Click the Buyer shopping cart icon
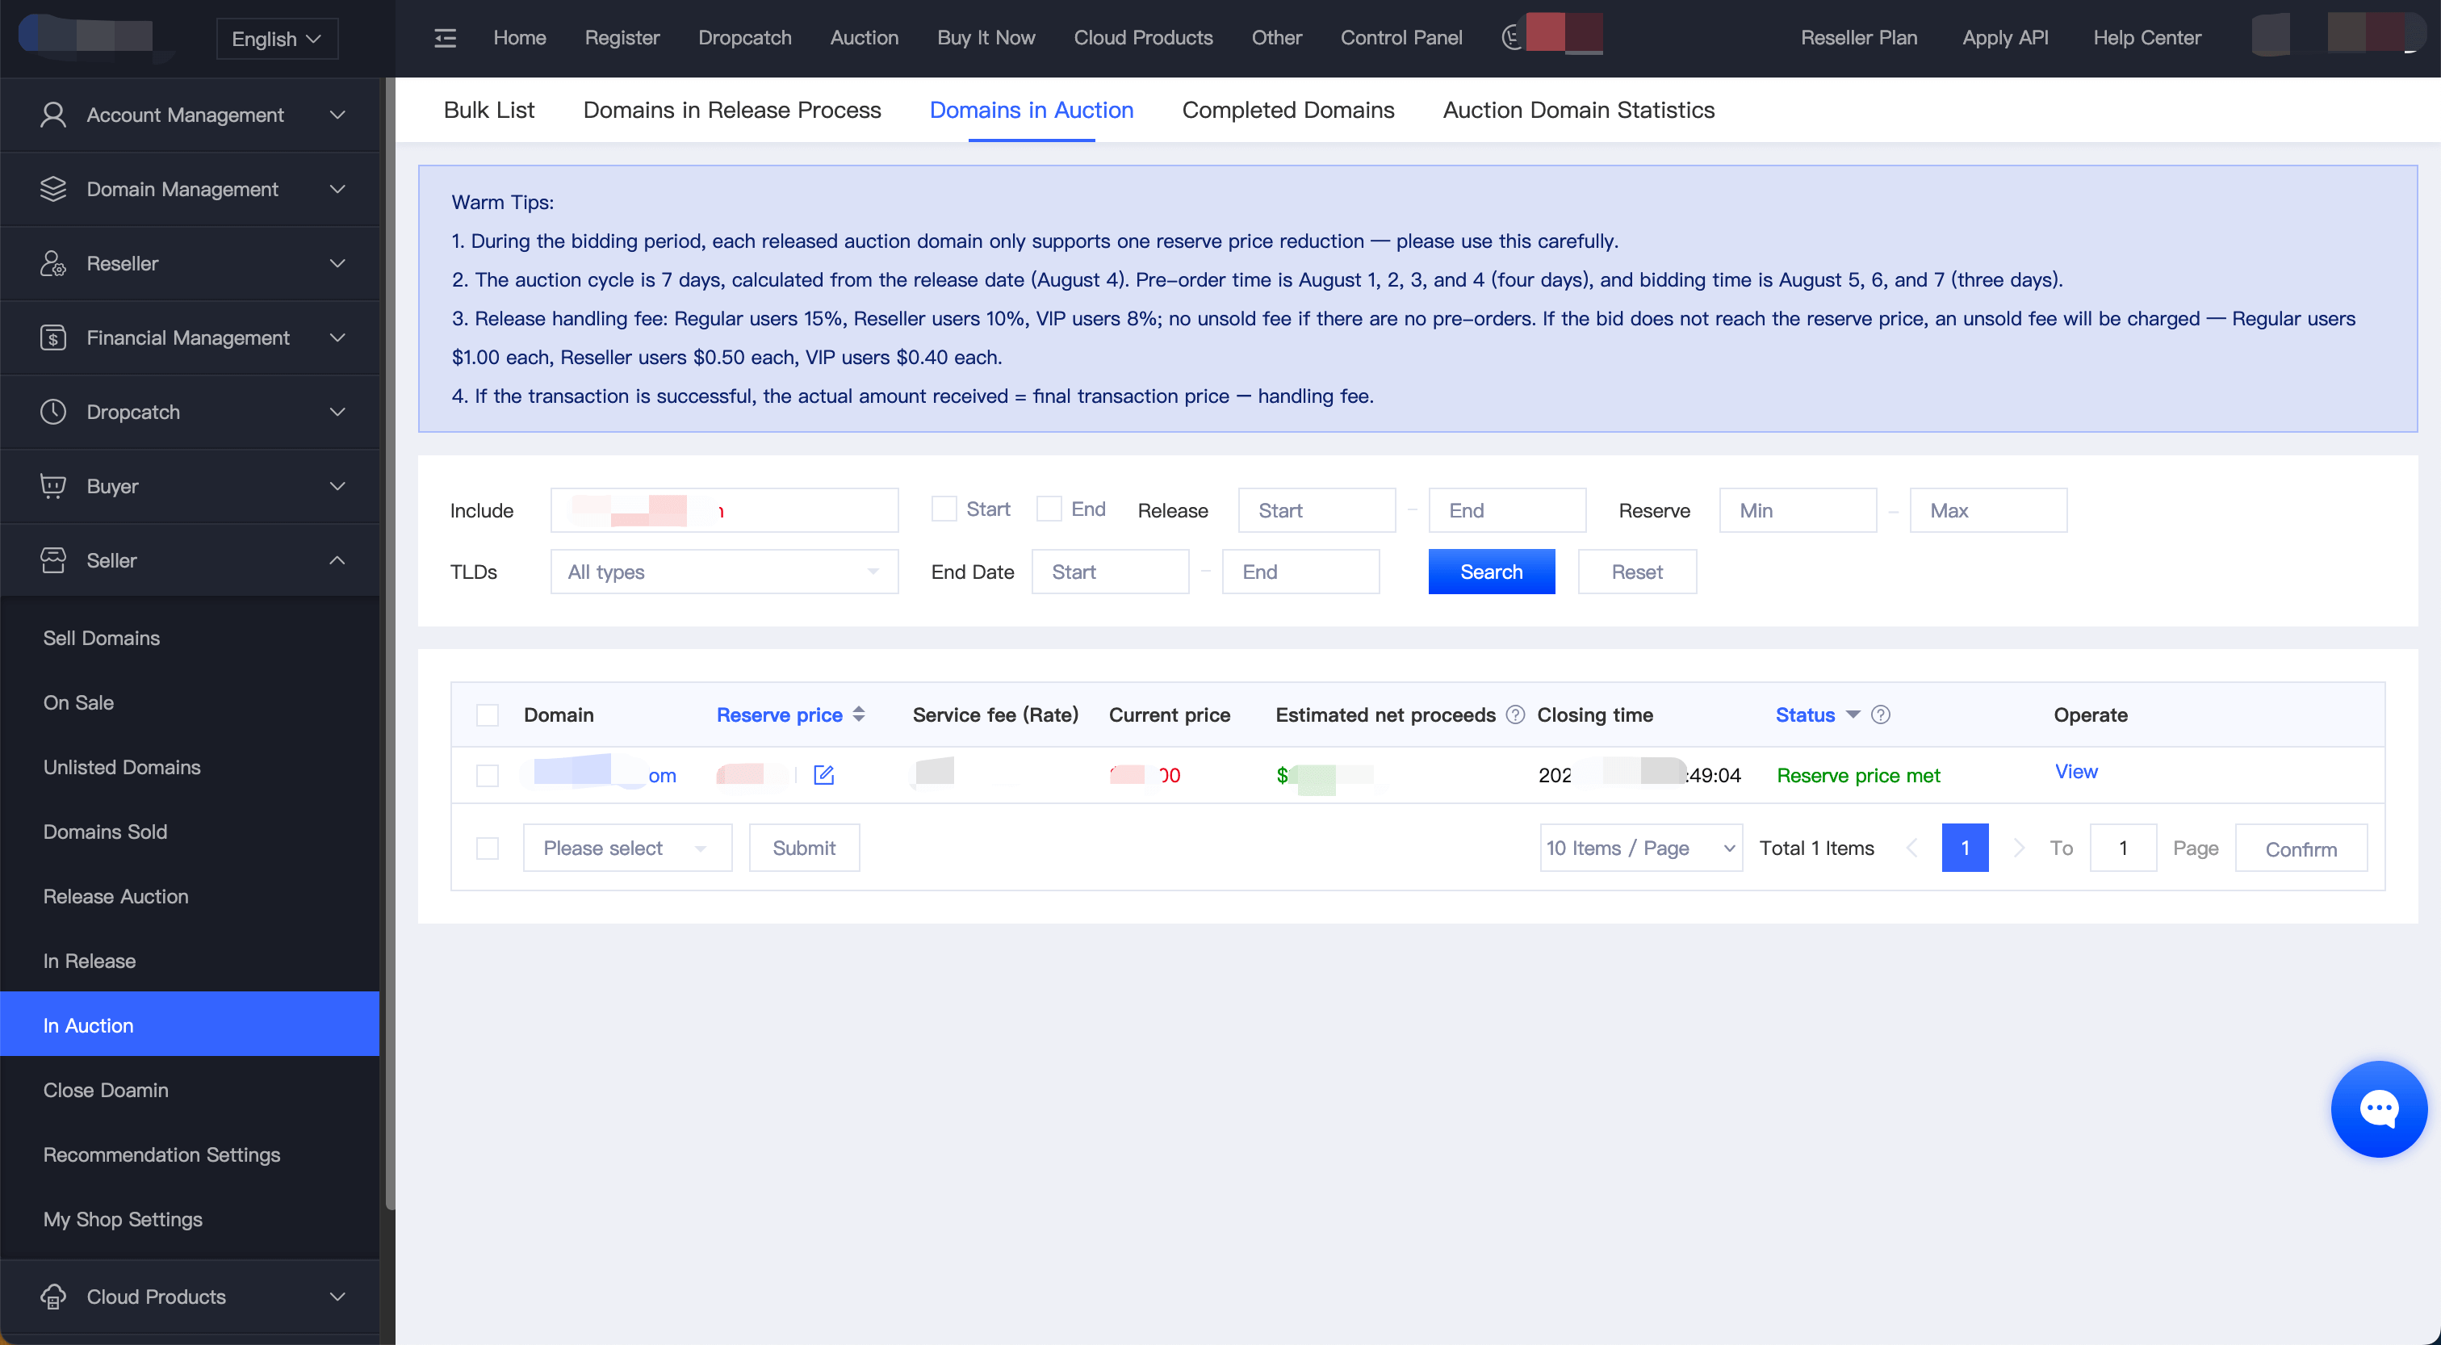The width and height of the screenshot is (2441, 1345). [x=53, y=486]
